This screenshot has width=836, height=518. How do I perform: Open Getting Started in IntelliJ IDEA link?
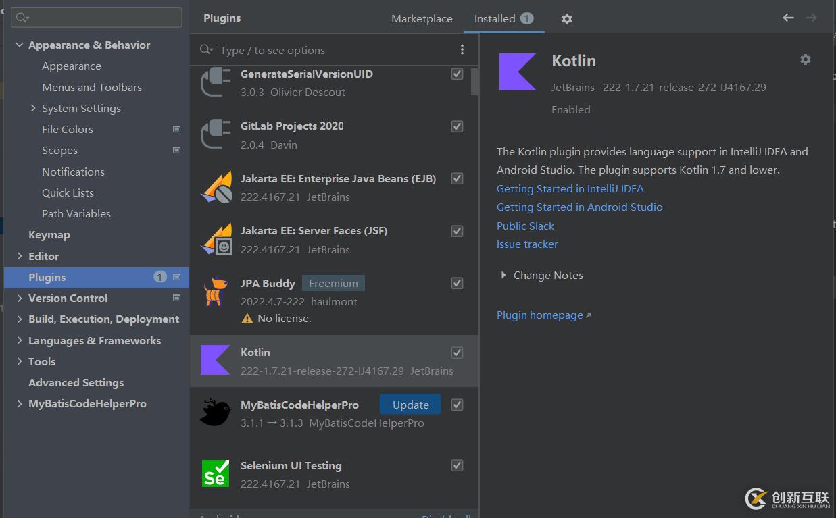570,188
